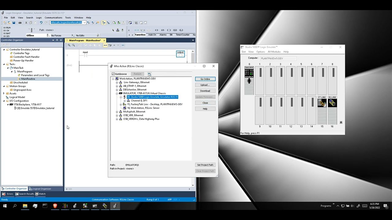Collapse the EMULATOR Virtual Chassis node
The height and width of the screenshot is (220, 392).
point(117,93)
